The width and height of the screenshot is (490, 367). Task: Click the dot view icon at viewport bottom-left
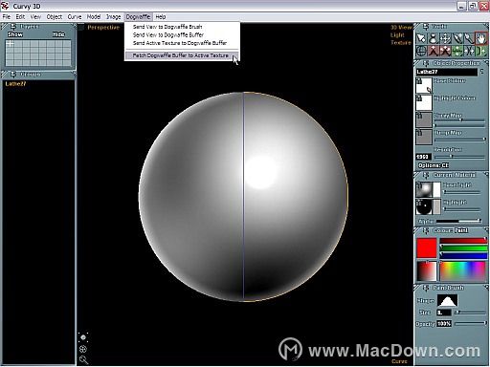(83, 337)
